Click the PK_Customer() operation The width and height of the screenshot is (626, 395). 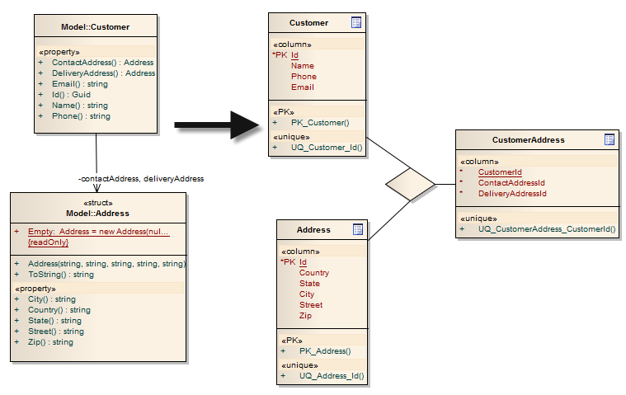[320, 123]
